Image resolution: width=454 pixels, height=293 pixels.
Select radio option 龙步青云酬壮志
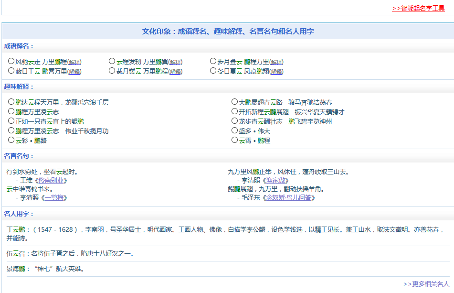click(x=234, y=121)
